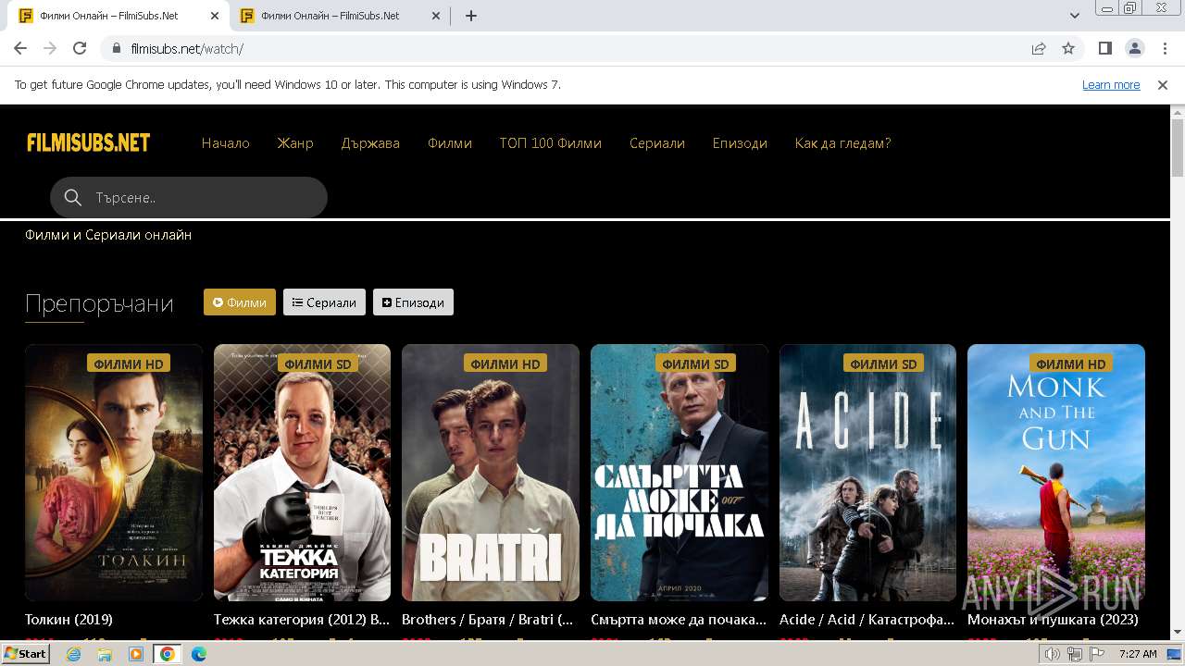Open the Толкин movie poster
The image size is (1185, 666).
click(x=114, y=473)
